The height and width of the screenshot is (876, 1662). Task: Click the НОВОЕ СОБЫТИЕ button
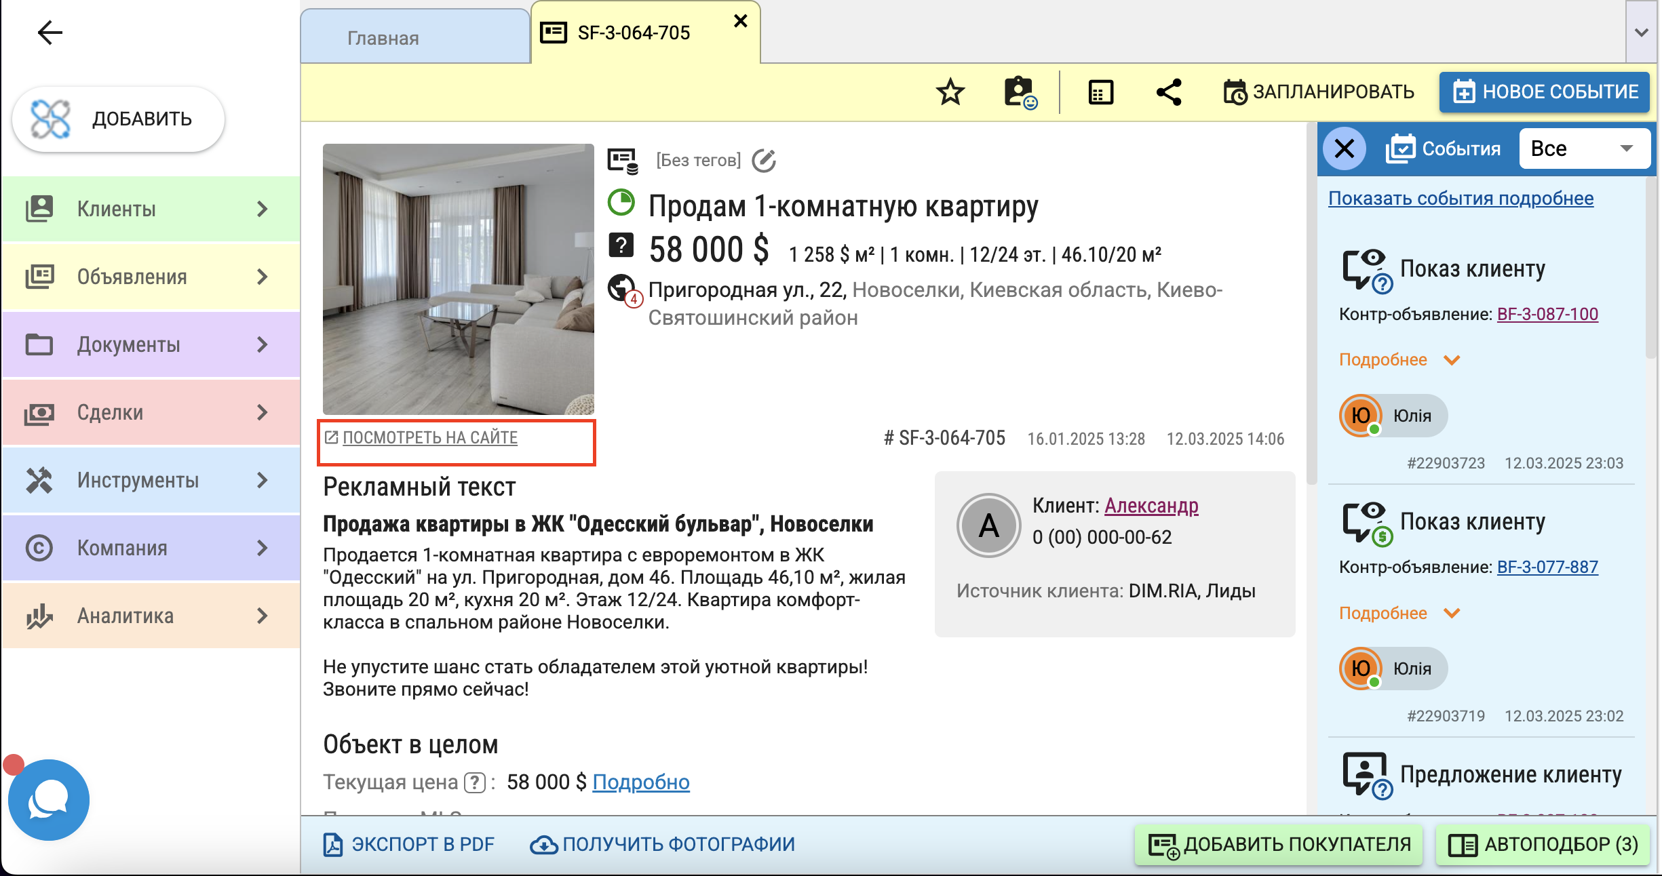pyautogui.click(x=1545, y=92)
